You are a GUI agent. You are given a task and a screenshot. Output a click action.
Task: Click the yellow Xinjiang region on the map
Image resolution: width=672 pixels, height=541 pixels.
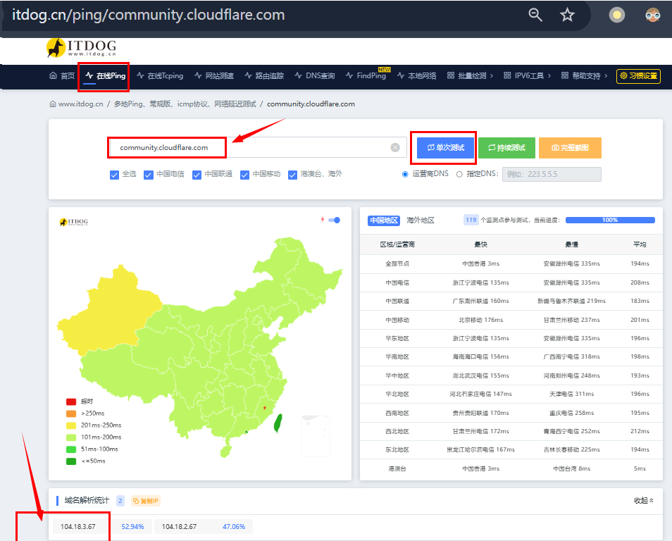tap(111, 313)
